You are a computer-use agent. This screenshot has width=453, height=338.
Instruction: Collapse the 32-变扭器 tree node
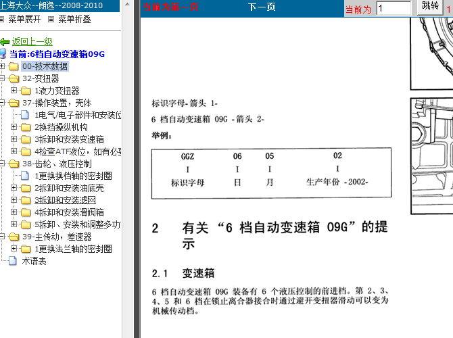coord(2,78)
